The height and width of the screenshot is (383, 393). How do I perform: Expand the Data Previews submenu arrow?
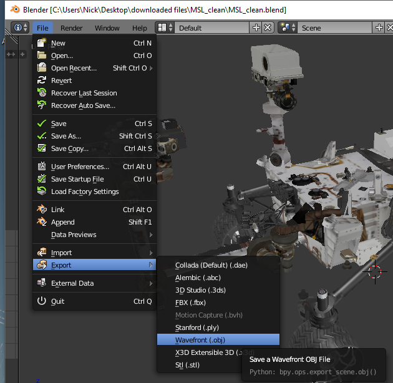pyautogui.click(x=151, y=235)
